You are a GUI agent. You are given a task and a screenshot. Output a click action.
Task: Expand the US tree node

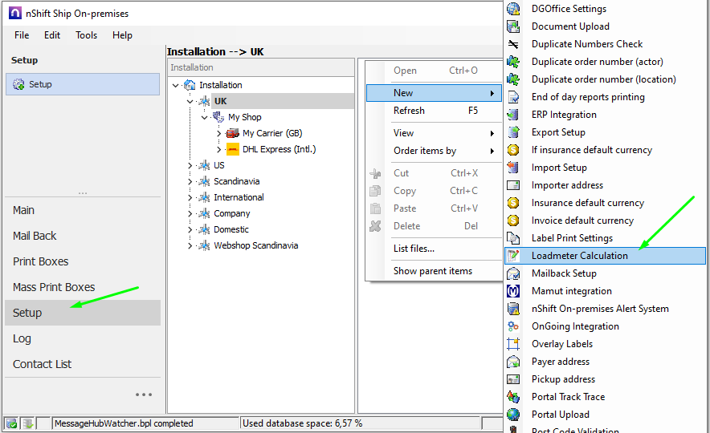[x=190, y=165]
